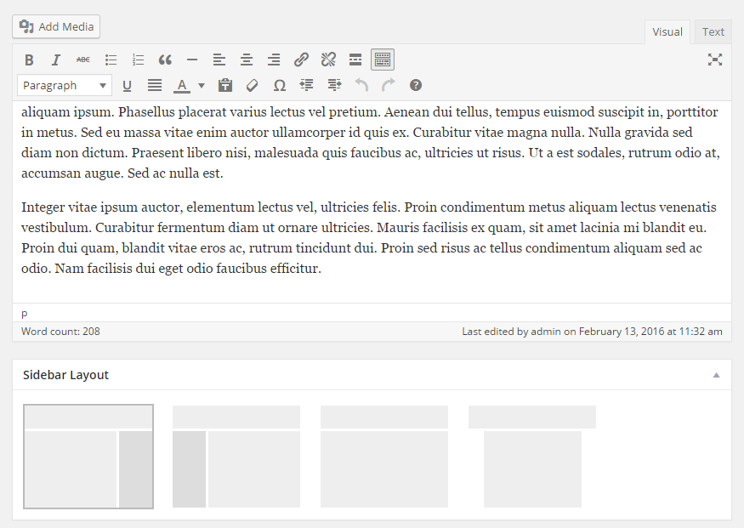744x528 pixels.
Task: Justify the text alignment
Action: [x=154, y=85]
